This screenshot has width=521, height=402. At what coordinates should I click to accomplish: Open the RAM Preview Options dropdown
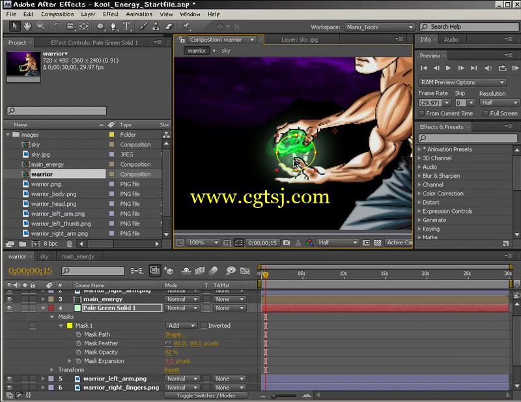pyautogui.click(x=462, y=83)
